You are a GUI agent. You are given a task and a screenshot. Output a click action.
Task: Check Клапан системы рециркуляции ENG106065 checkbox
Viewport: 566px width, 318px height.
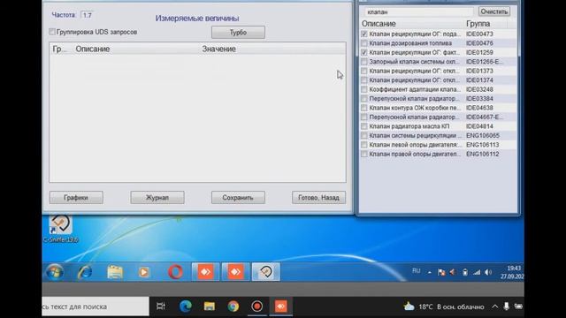pos(364,135)
